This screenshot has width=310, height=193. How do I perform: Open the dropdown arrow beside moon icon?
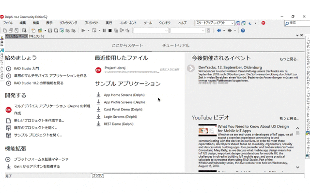[x=255, y=23]
